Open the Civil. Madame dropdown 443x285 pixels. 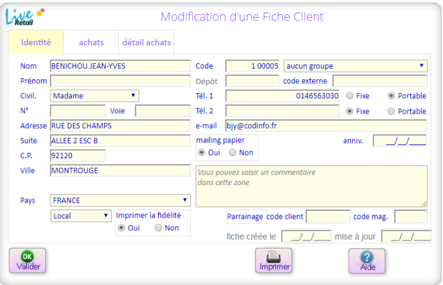pos(94,96)
